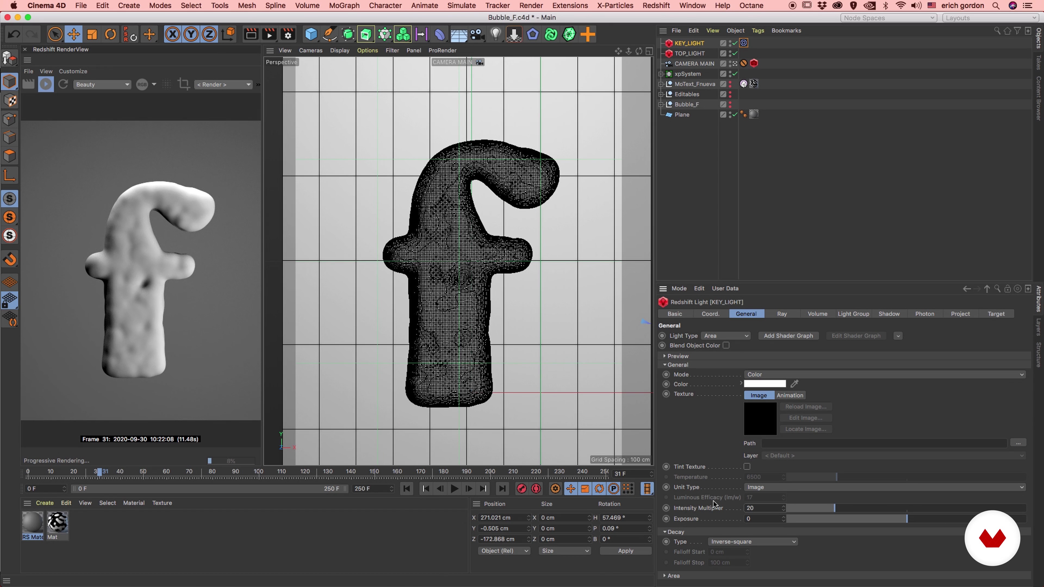
Task: Click the orange magnet tool in left palette
Action: pos(10,259)
